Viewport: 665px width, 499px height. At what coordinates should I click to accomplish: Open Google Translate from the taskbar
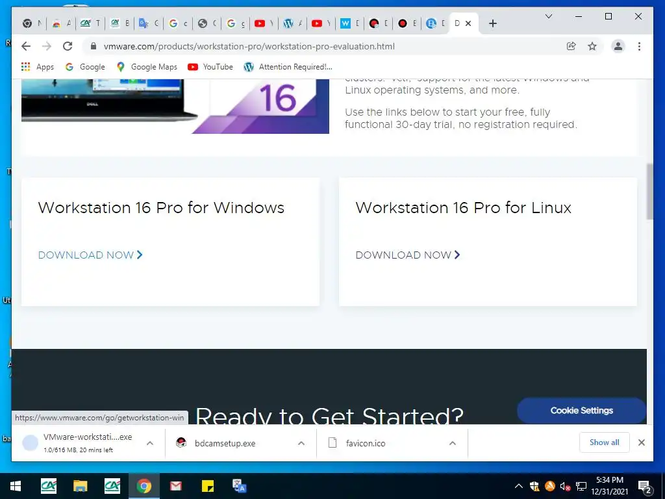click(239, 486)
